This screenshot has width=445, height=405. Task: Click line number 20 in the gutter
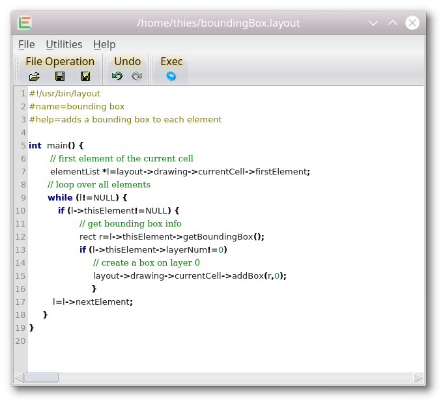point(20,341)
